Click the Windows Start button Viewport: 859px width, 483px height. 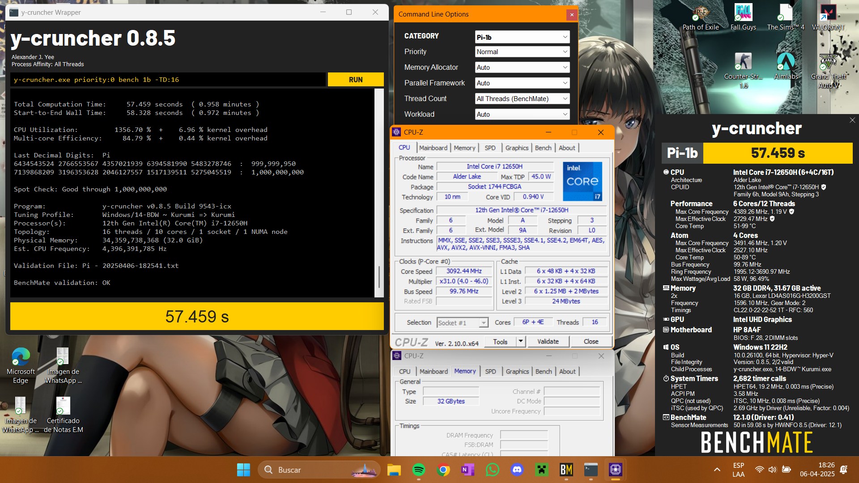pyautogui.click(x=243, y=470)
